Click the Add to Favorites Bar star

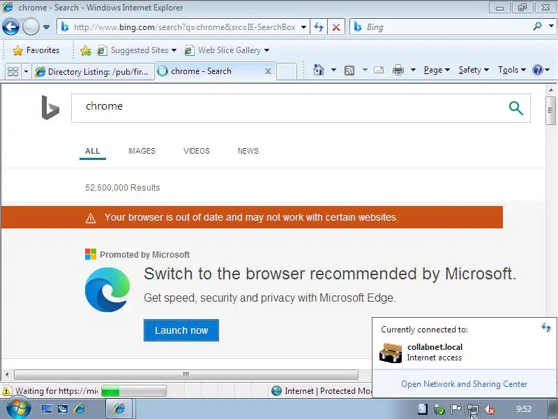click(85, 50)
